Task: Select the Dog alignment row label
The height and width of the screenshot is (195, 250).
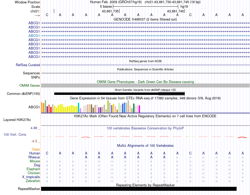Action: (x=37, y=165)
